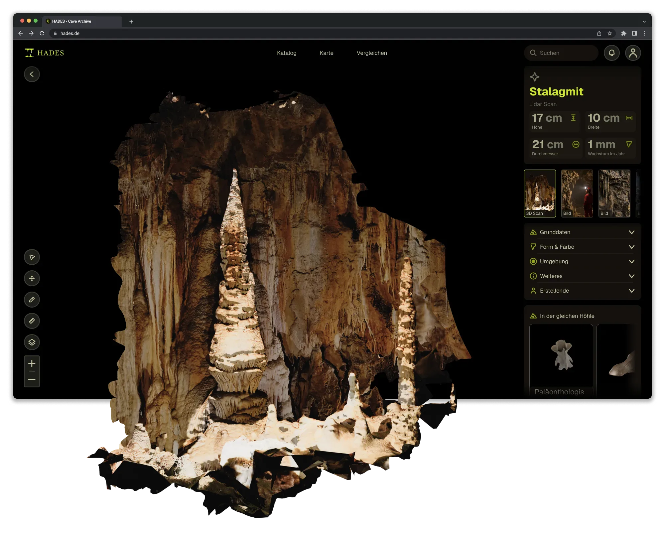Viewport: 665px width, 533px height.
Task: Click the Lidar Scan subtitle
Action: click(x=543, y=104)
